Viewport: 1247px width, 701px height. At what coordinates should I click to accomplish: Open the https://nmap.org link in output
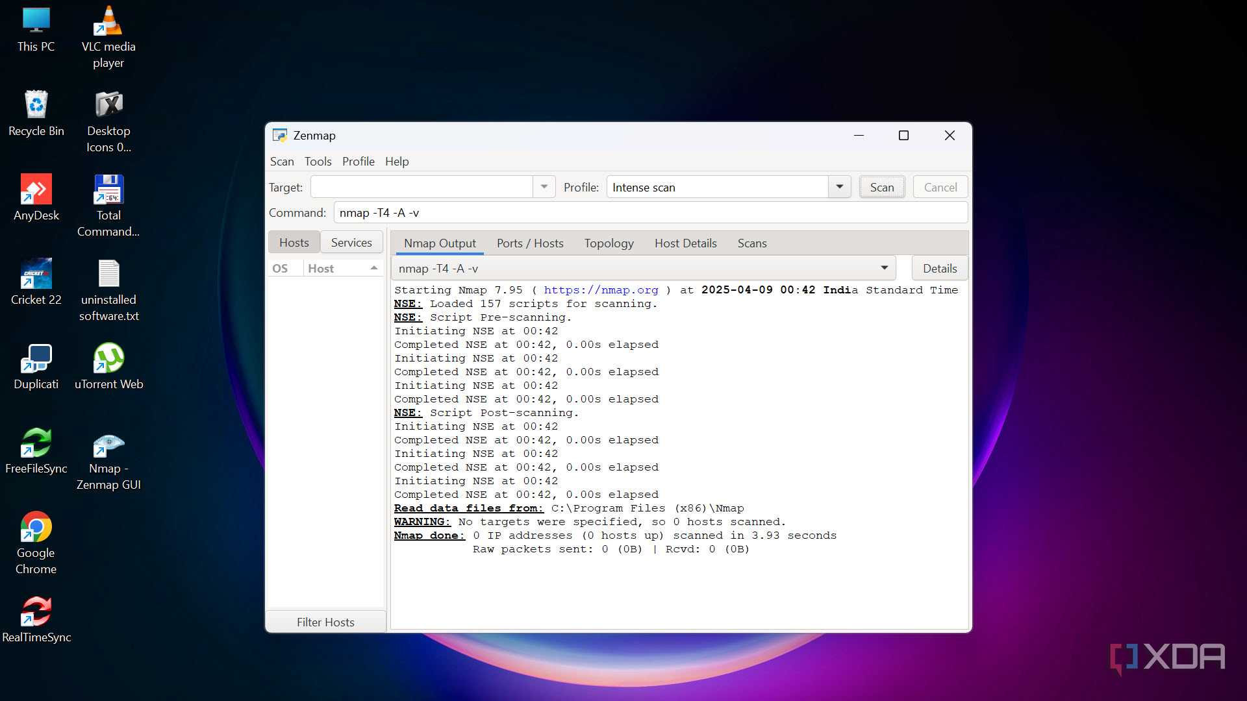601,290
